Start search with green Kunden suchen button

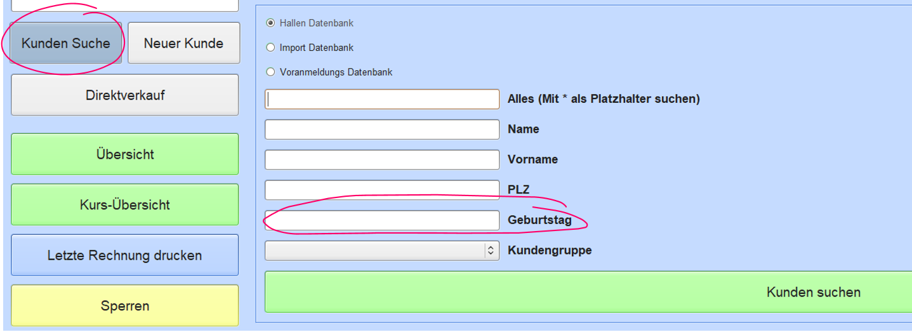(588, 292)
